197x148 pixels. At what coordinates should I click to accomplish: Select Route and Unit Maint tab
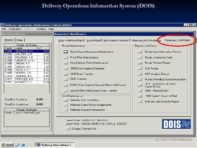[x=177, y=40]
